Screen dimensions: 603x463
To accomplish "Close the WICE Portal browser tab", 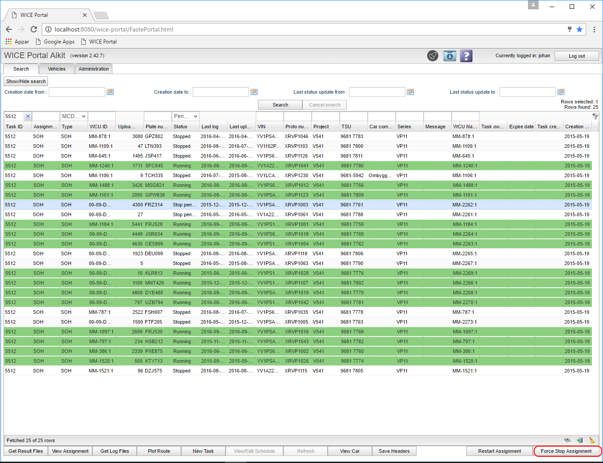I will [x=85, y=15].
